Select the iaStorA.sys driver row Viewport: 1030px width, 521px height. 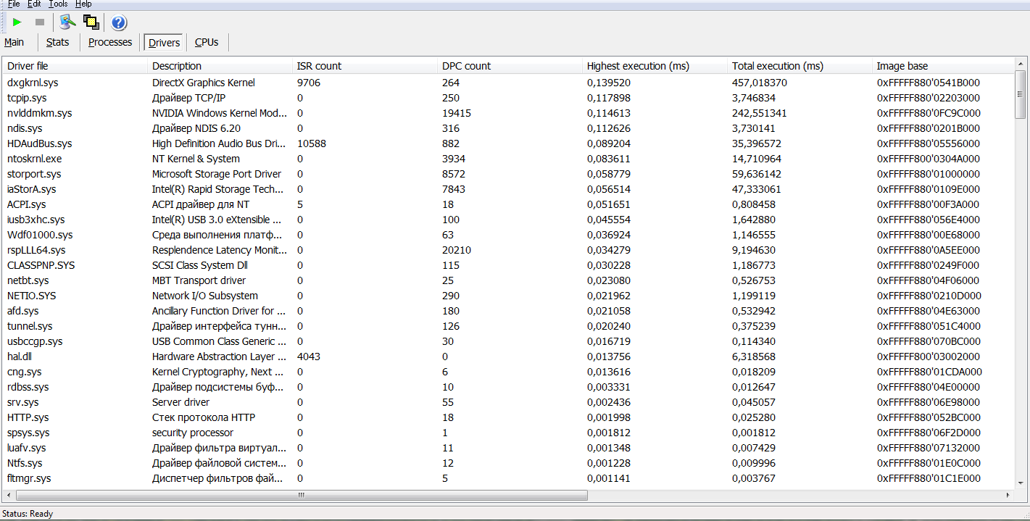pyautogui.click(x=507, y=189)
